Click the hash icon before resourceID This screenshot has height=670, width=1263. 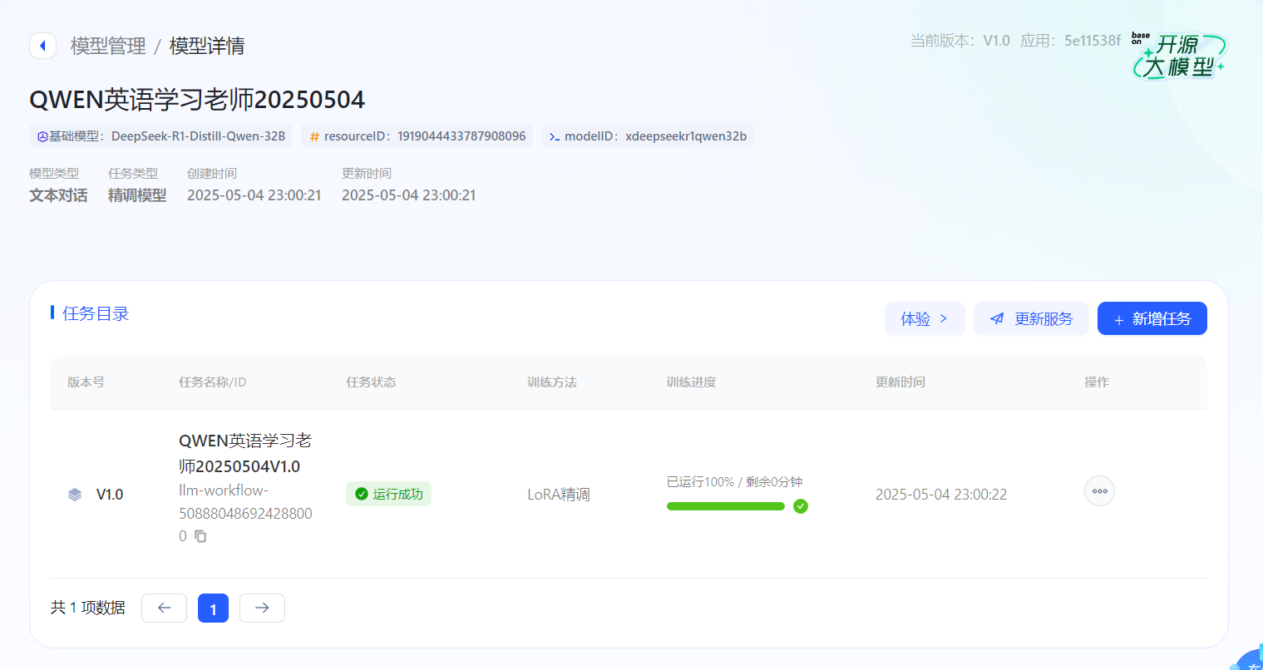[314, 136]
